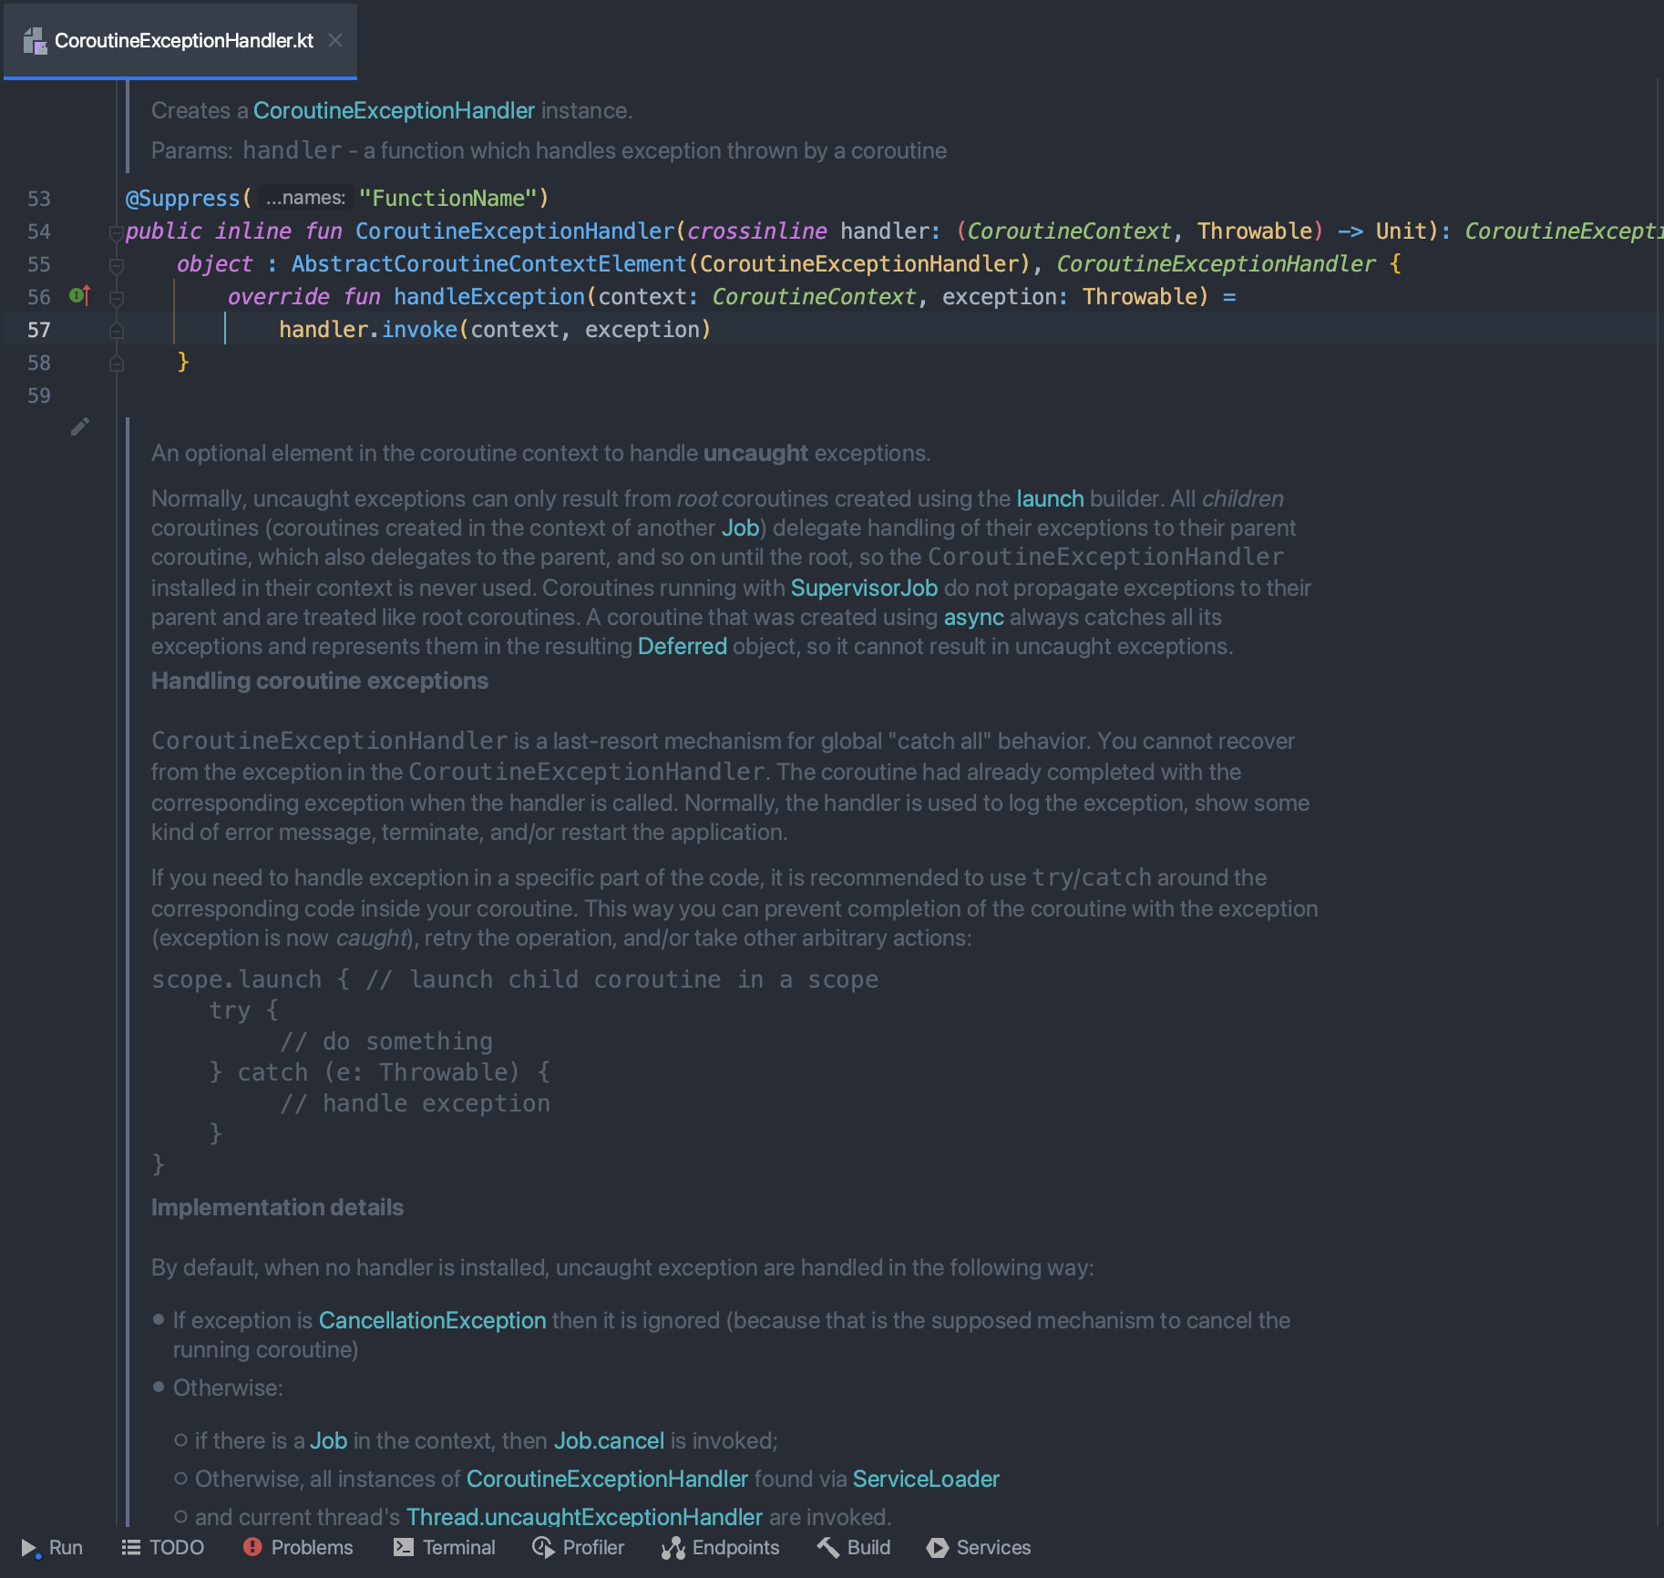This screenshot has height=1578, width=1664.
Task: Click the 'scope.launch' sample code line
Action: [x=515, y=979]
